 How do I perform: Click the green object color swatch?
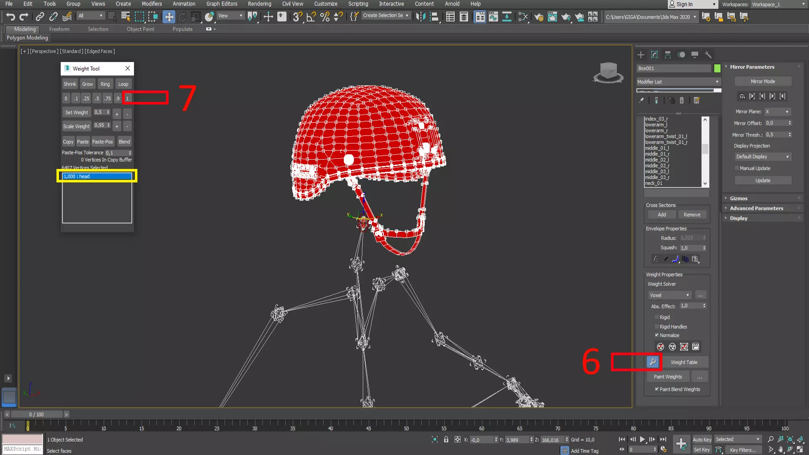[x=717, y=68]
